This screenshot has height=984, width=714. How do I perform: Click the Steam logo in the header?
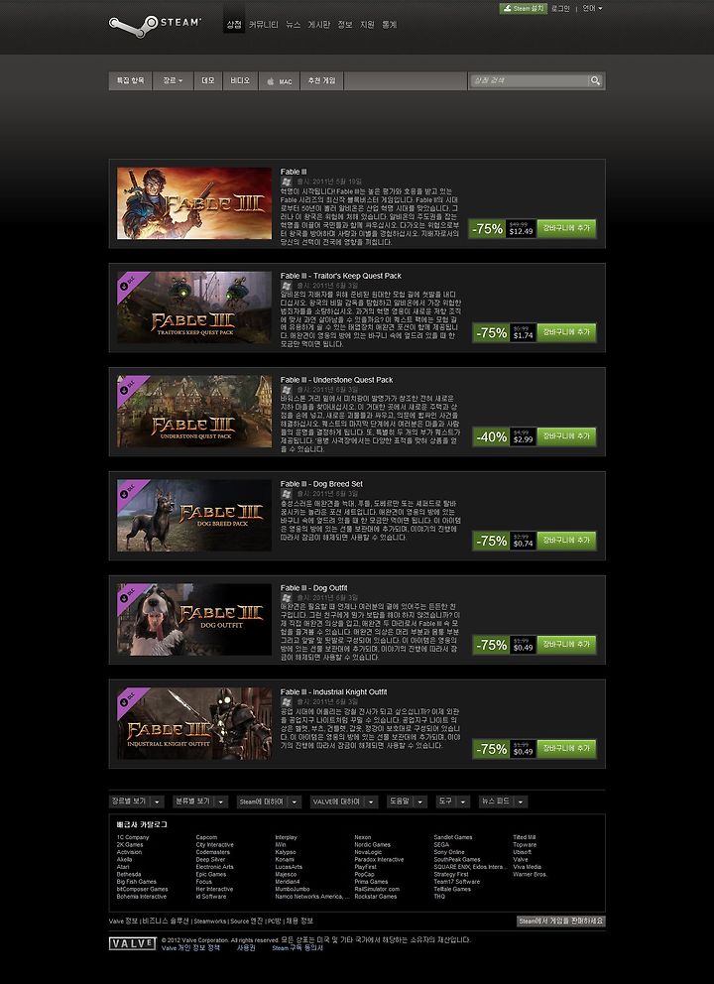click(x=155, y=26)
